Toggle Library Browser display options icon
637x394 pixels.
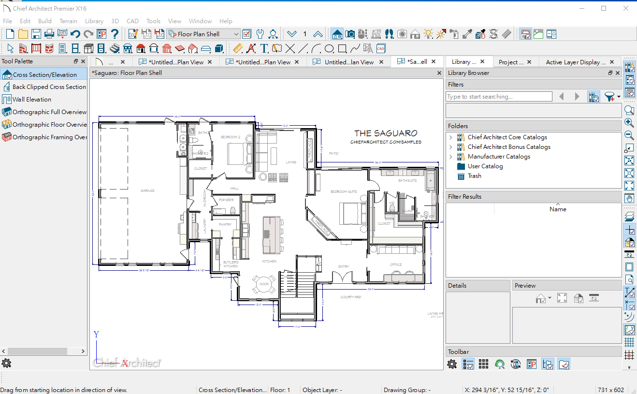(x=594, y=97)
